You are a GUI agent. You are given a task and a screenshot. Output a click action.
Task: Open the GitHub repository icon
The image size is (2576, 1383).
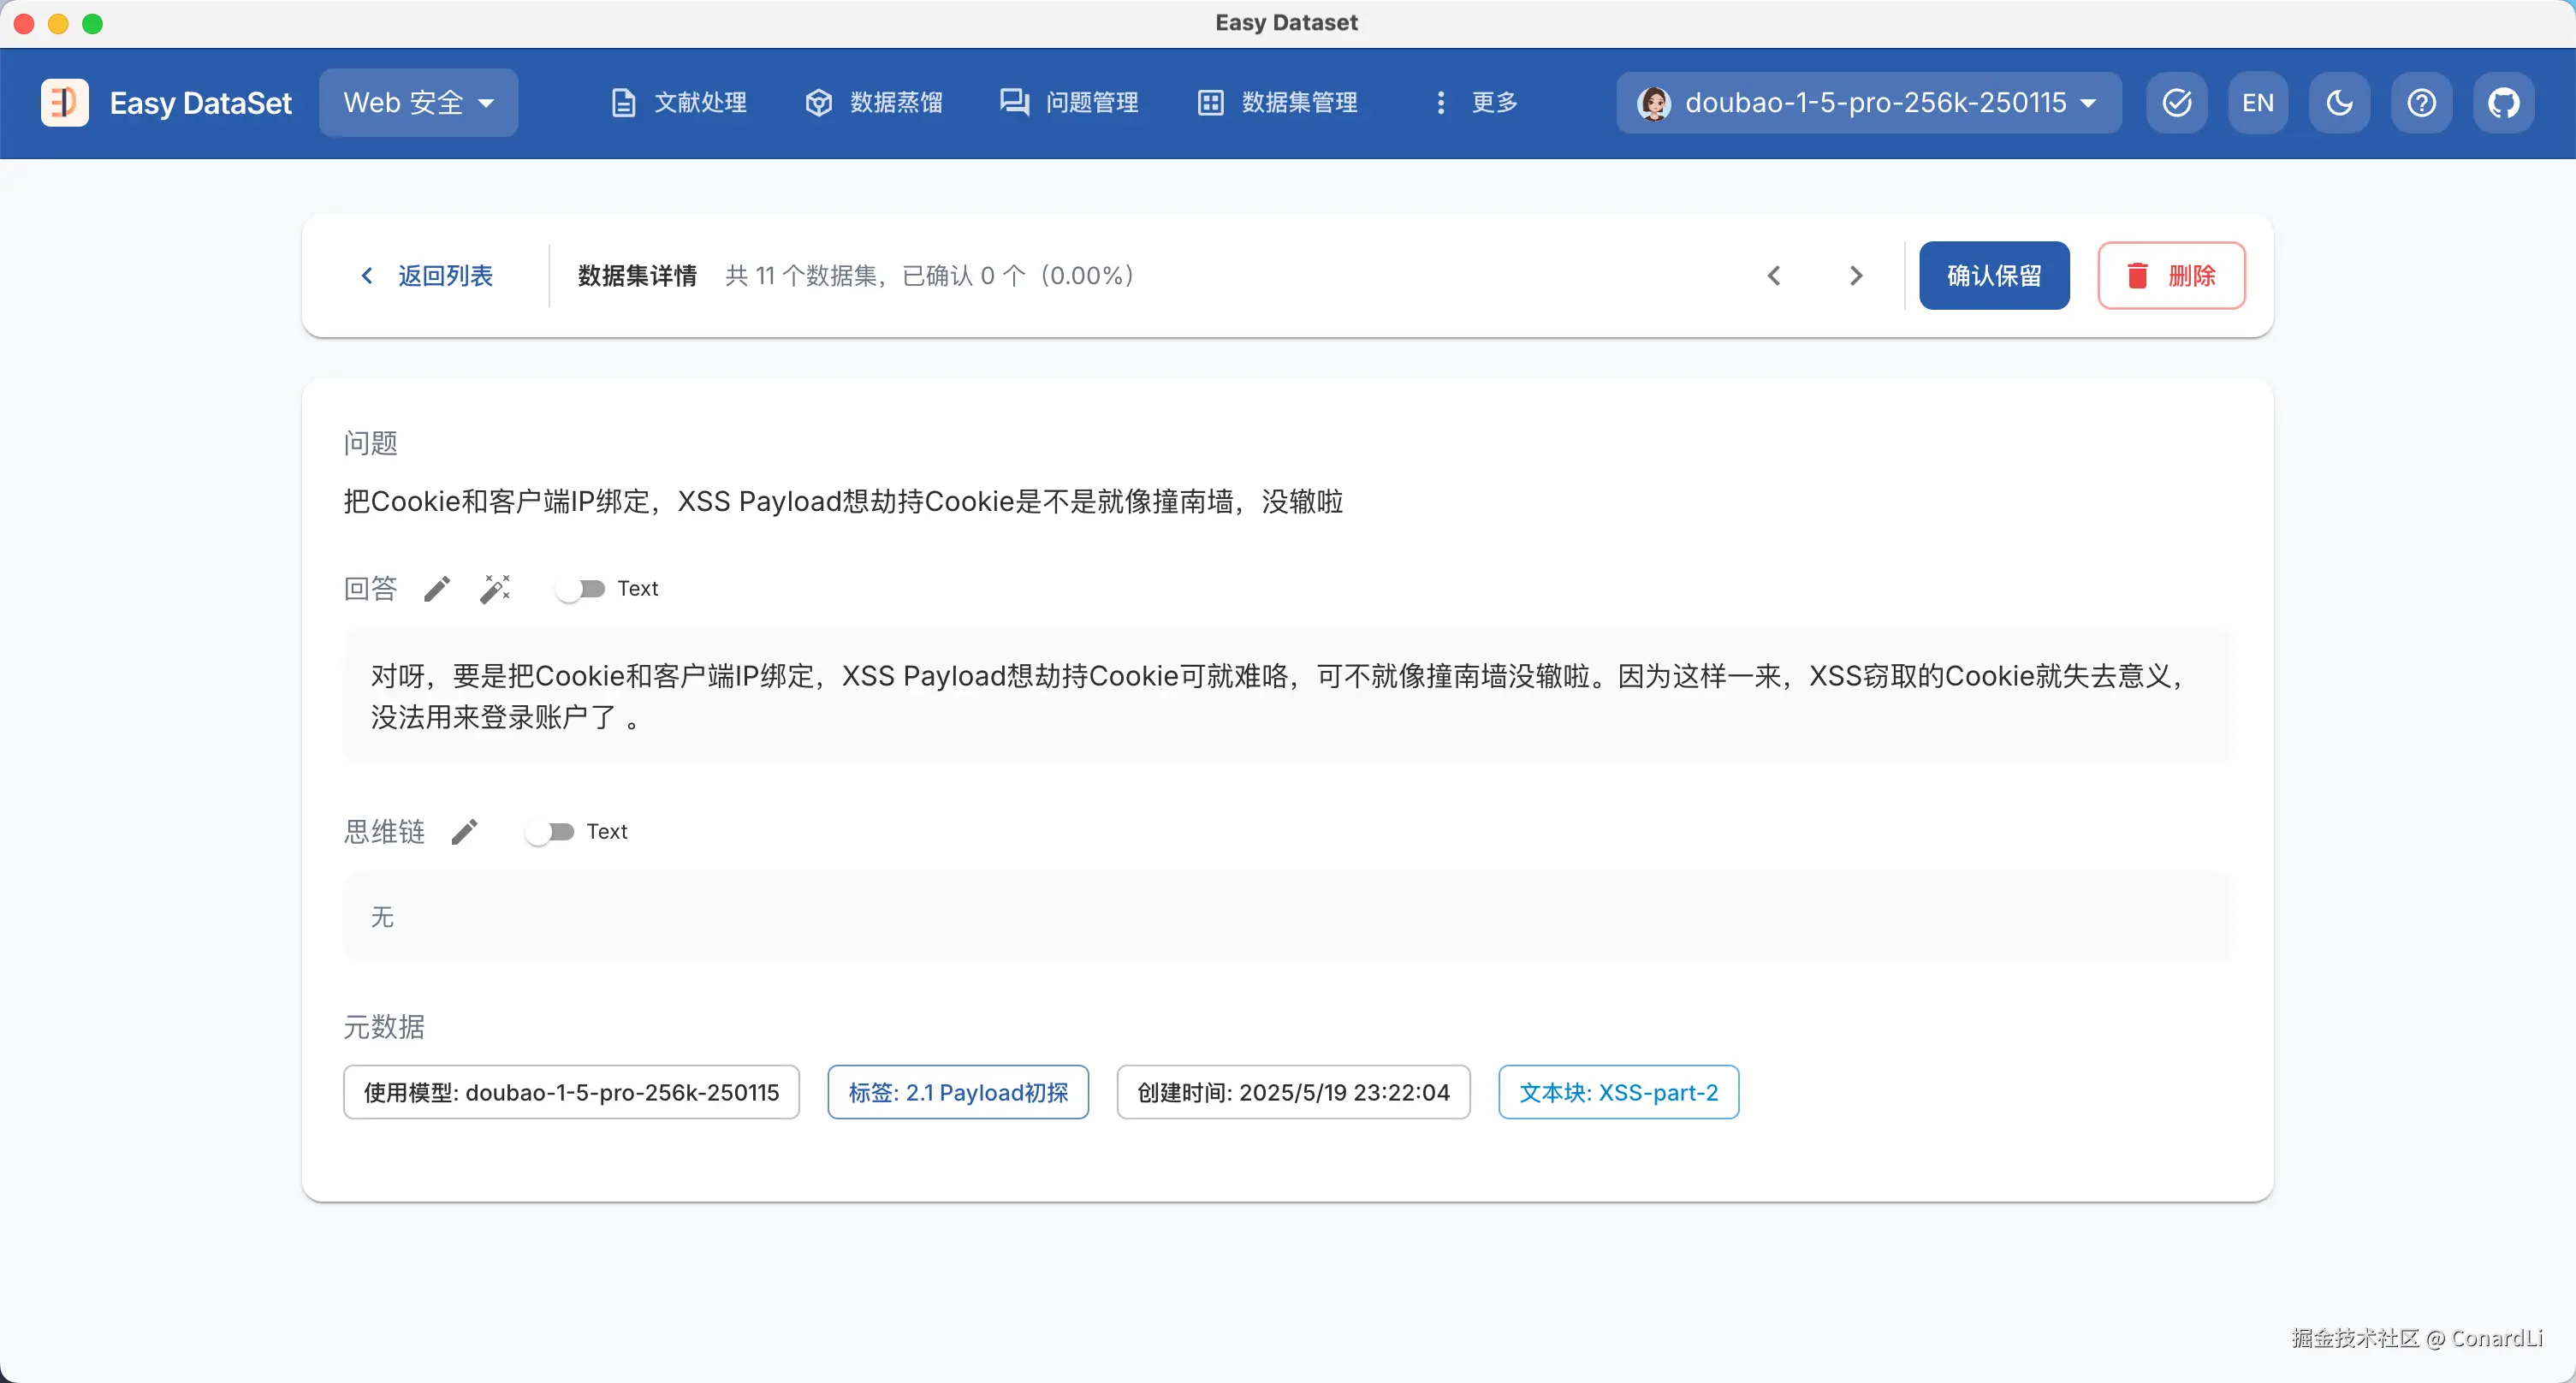(x=2503, y=102)
